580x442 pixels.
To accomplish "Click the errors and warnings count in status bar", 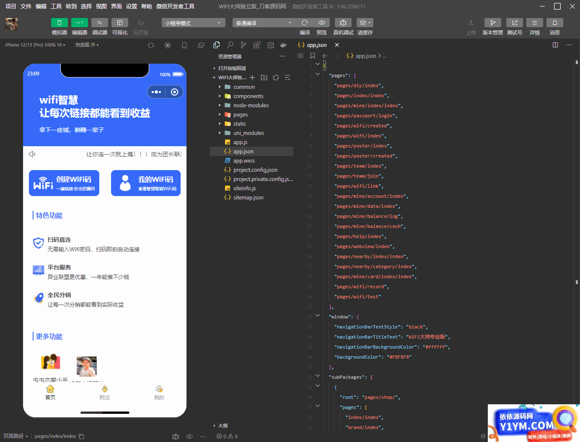I will pyautogui.click(x=227, y=436).
